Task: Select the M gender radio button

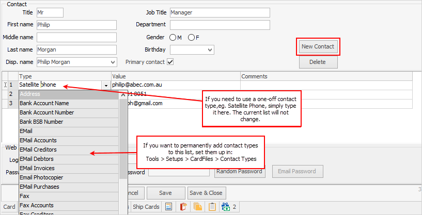Action: pyautogui.click(x=173, y=37)
